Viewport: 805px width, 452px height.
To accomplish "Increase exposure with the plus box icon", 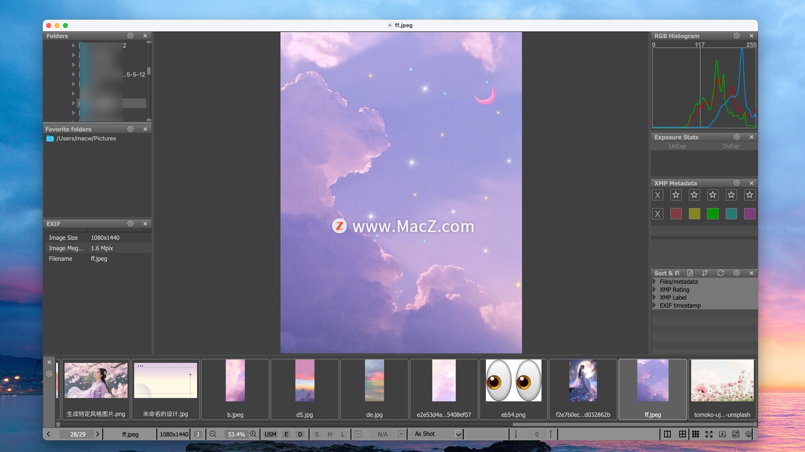I will [401, 434].
